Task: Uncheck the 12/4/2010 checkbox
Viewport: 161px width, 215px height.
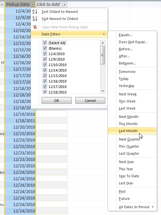Action: (x=45, y=54)
